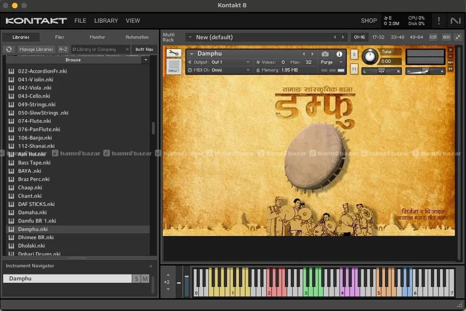Open the New (default) multi dropdown
Screen dimensions: 466x311
tap(190, 37)
